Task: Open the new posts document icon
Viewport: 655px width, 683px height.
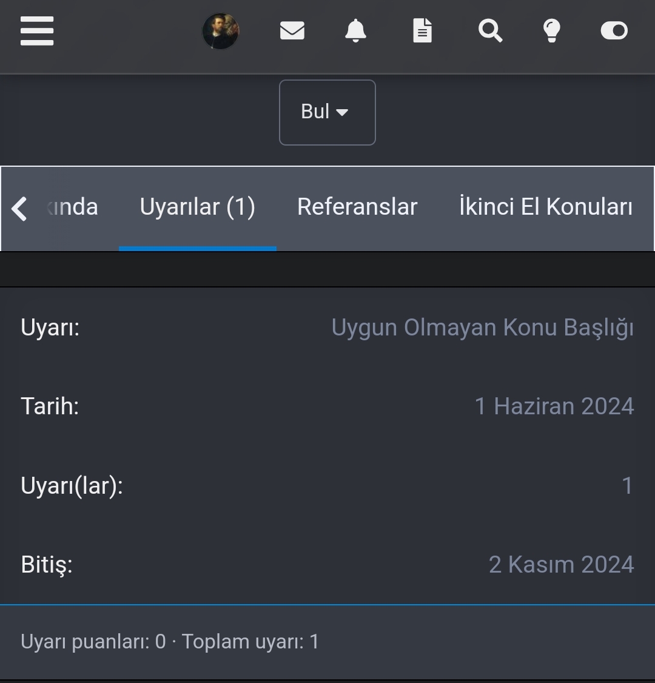Action: click(x=422, y=31)
